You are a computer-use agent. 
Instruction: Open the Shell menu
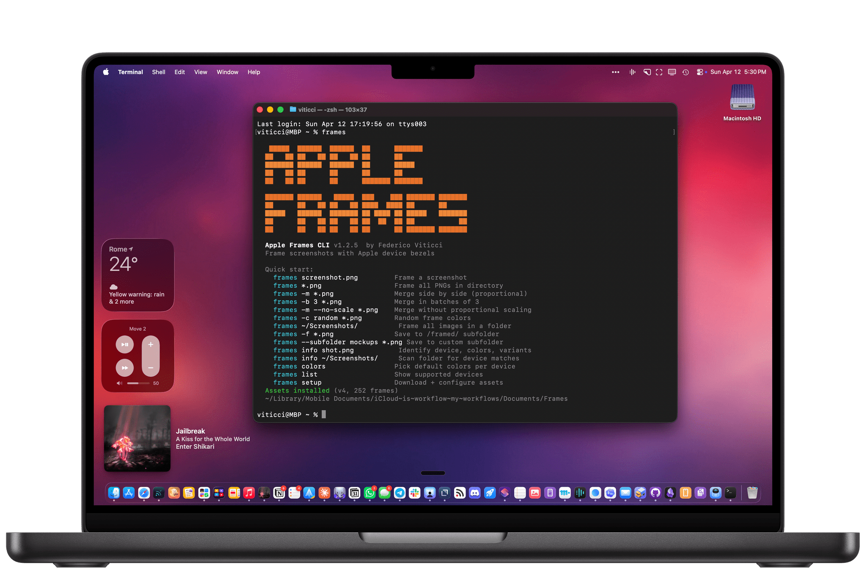(159, 72)
